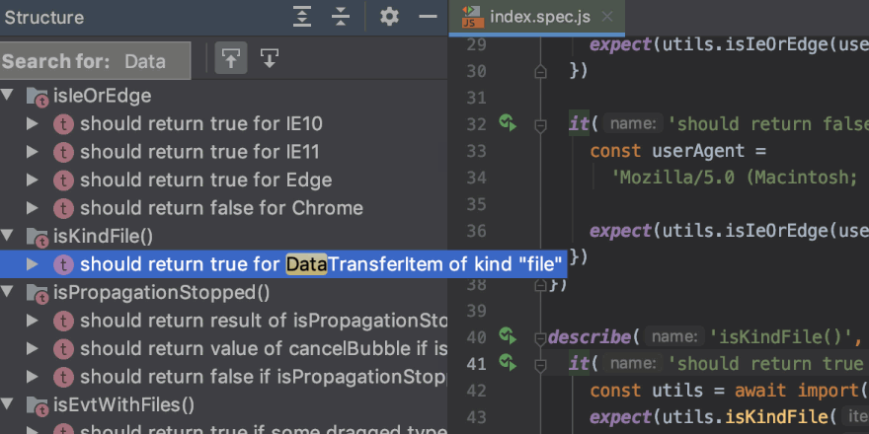Click the test icon beside Edge item
This screenshot has width=869, height=434.
click(63, 181)
